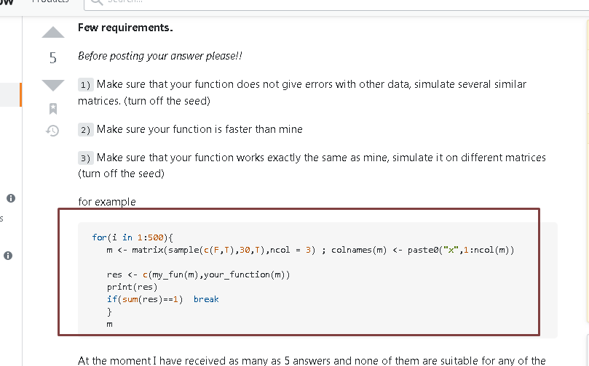Image resolution: width=589 pixels, height=366 pixels.
Task: Click the search magnifier icon
Action: pos(97,2)
